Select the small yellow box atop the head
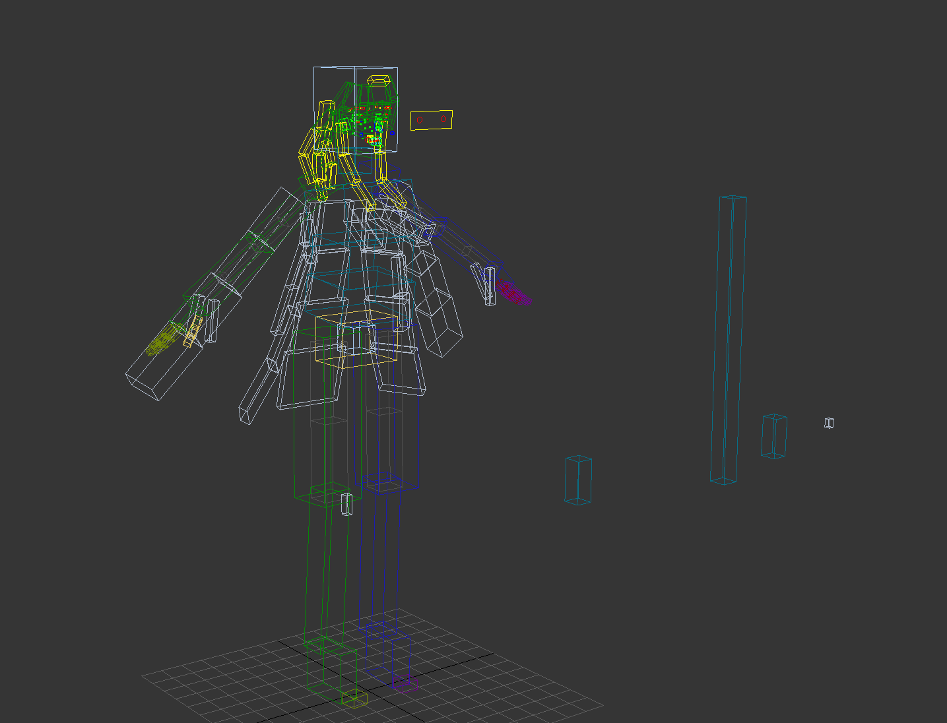 [x=379, y=80]
